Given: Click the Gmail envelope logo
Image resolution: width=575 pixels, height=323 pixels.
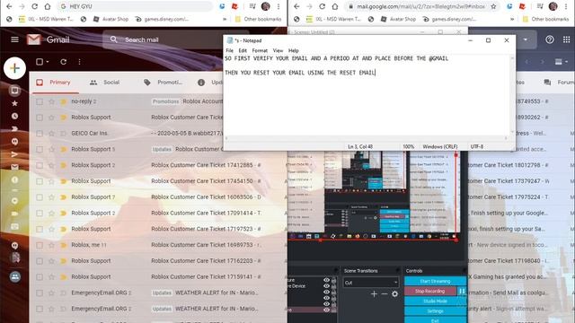Looking at the screenshot, I should (34, 39).
